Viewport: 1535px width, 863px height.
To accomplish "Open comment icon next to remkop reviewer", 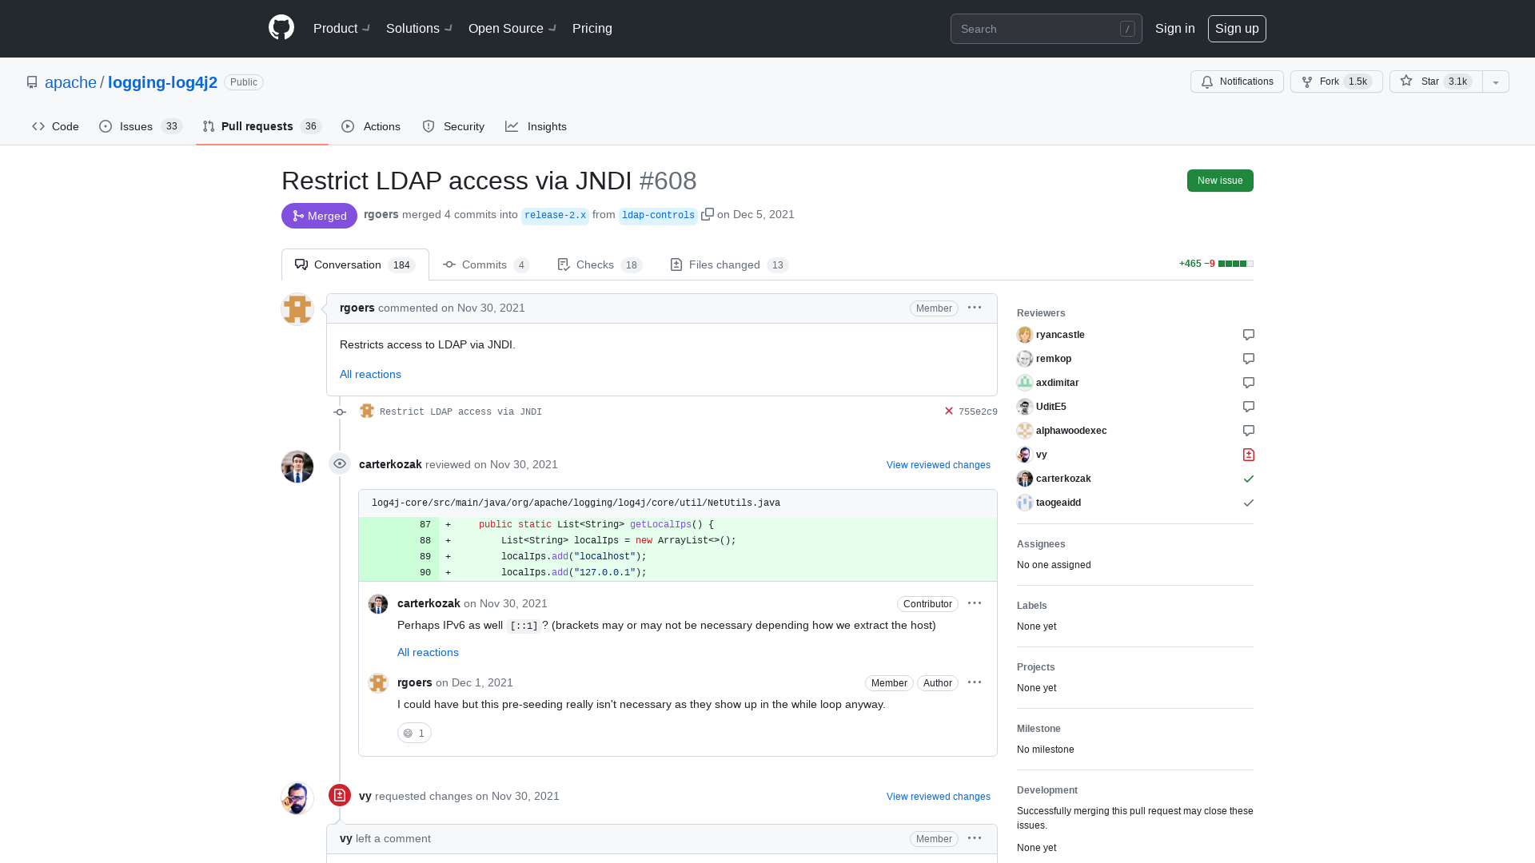I will [x=1249, y=359].
